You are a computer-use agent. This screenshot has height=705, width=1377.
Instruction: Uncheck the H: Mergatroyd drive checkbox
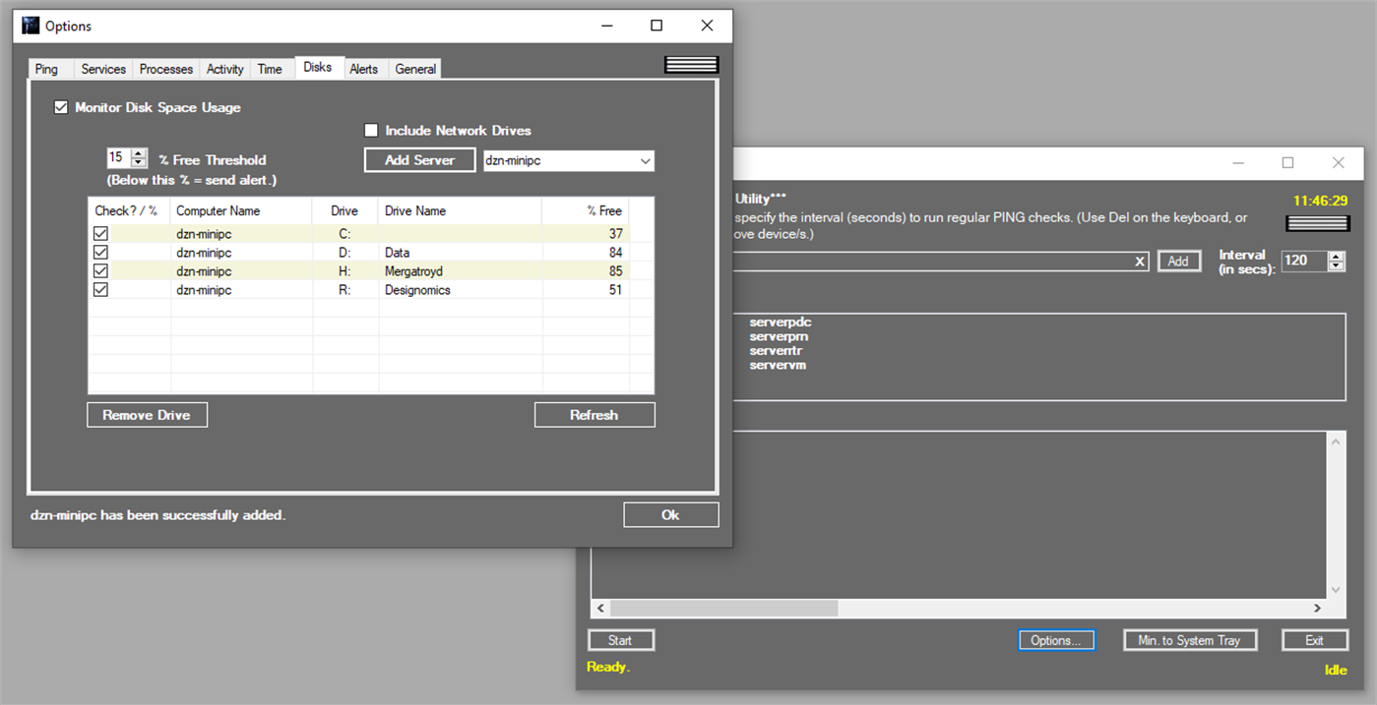[x=100, y=271]
